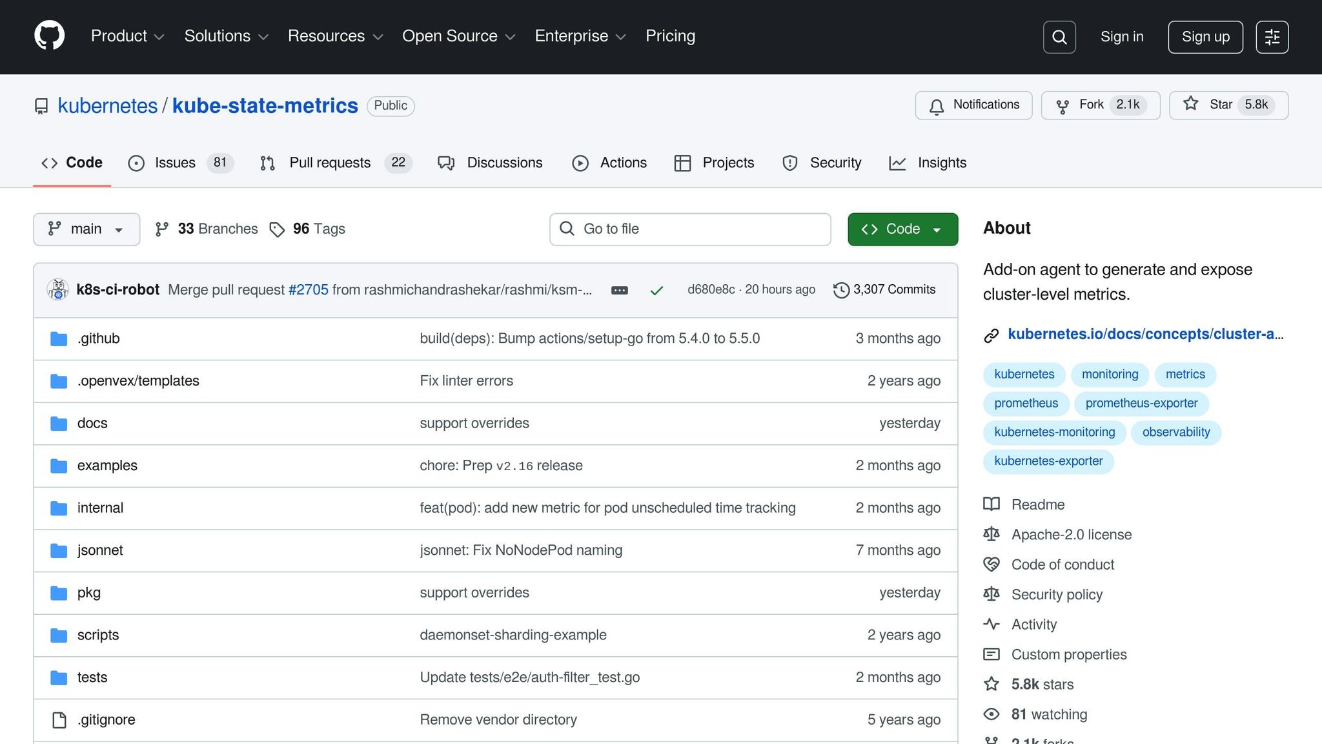Image resolution: width=1322 pixels, height=744 pixels.
Task: Switch to the Actions tab
Action: pyautogui.click(x=609, y=163)
